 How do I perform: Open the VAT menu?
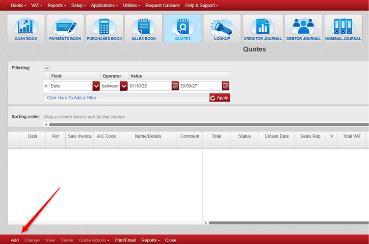coord(36,5)
